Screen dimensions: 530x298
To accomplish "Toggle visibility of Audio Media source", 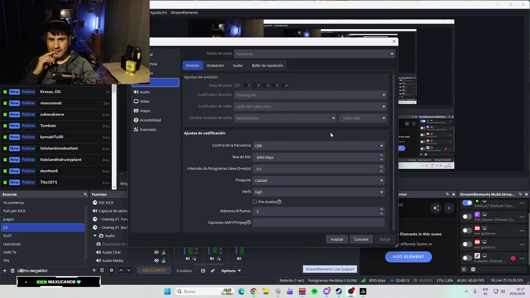I will click(x=157, y=260).
